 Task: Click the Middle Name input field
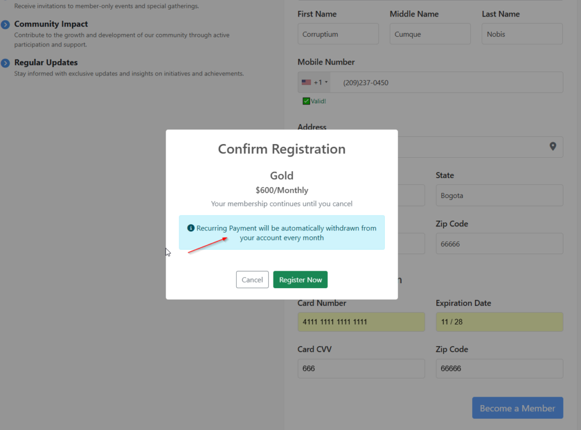(x=430, y=34)
